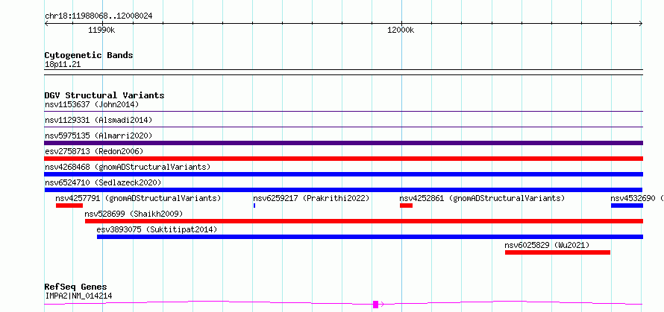This screenshot has width=664, height=312.
Task: Open nsv4252861 (gnomADStructuralVariants) label
Action: tap(482, 198)
